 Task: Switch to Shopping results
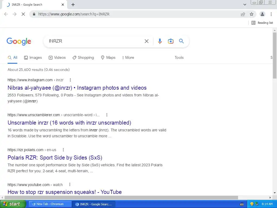pyautogui.click(x=83, y=58)
